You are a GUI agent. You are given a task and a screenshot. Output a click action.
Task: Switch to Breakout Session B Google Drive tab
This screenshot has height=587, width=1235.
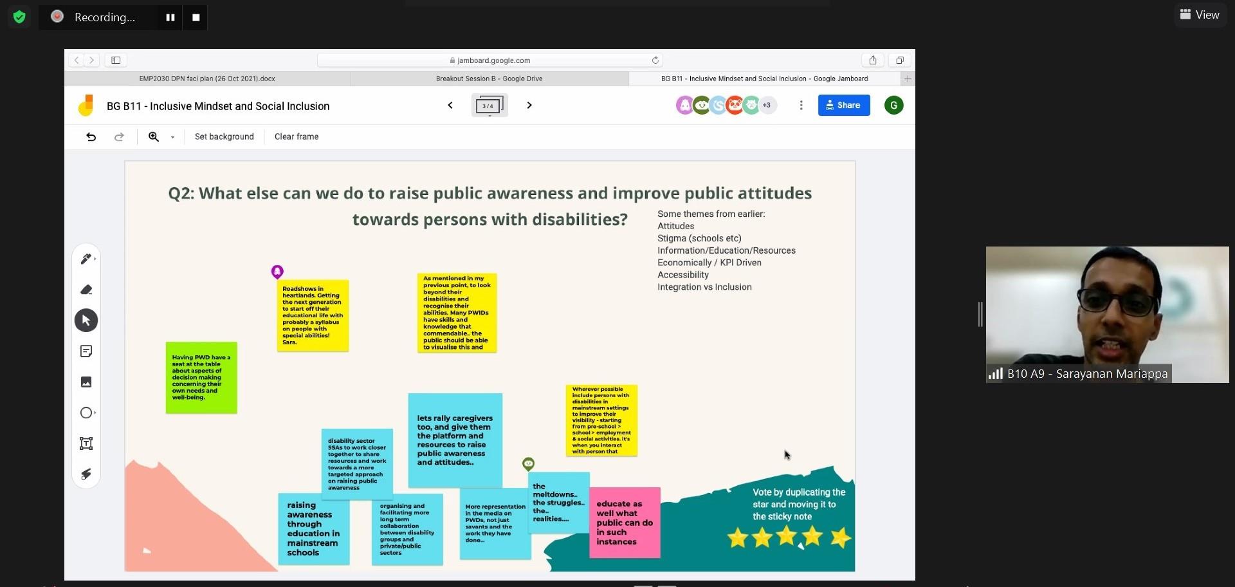[489, 79]
